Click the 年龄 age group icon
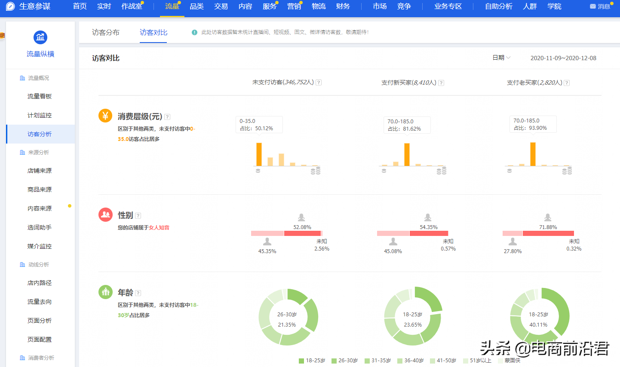This screenshot has width=620, height=367. (x=105, y=292)
